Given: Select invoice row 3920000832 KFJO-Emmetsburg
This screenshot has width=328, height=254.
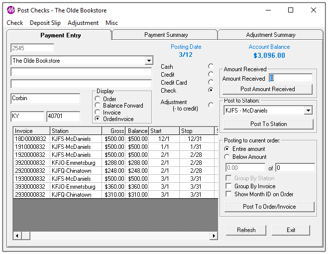Looking at the screenshot, I should click(30, 163).
